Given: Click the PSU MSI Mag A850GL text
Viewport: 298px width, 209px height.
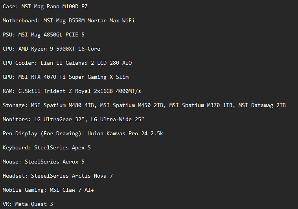Looking at the screenshot, I should 43,35.
